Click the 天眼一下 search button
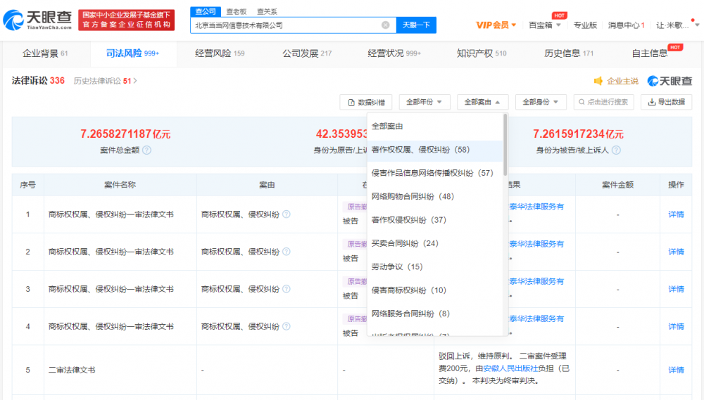This screenshot has height=400, width=704. pyautogui.click(x=416, y=25)
